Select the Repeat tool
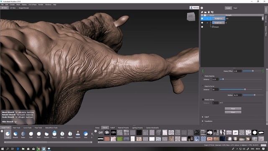The width and height of the screenshot is (268, 151). [70, 134]
